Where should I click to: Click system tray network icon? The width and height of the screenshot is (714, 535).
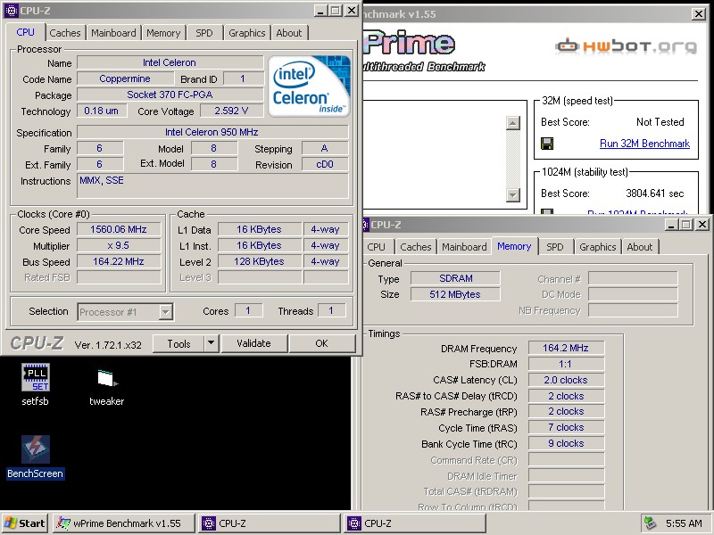pos(650,523)
